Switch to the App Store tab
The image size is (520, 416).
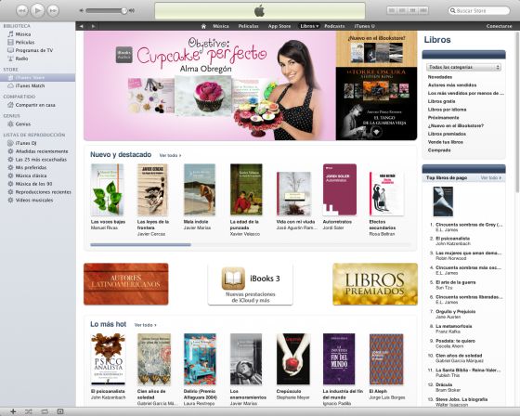tap(279, 26)
